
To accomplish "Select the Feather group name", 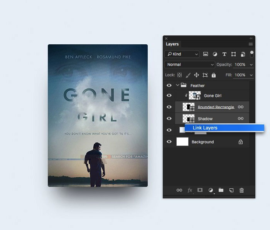I will [x=197, y=86].
